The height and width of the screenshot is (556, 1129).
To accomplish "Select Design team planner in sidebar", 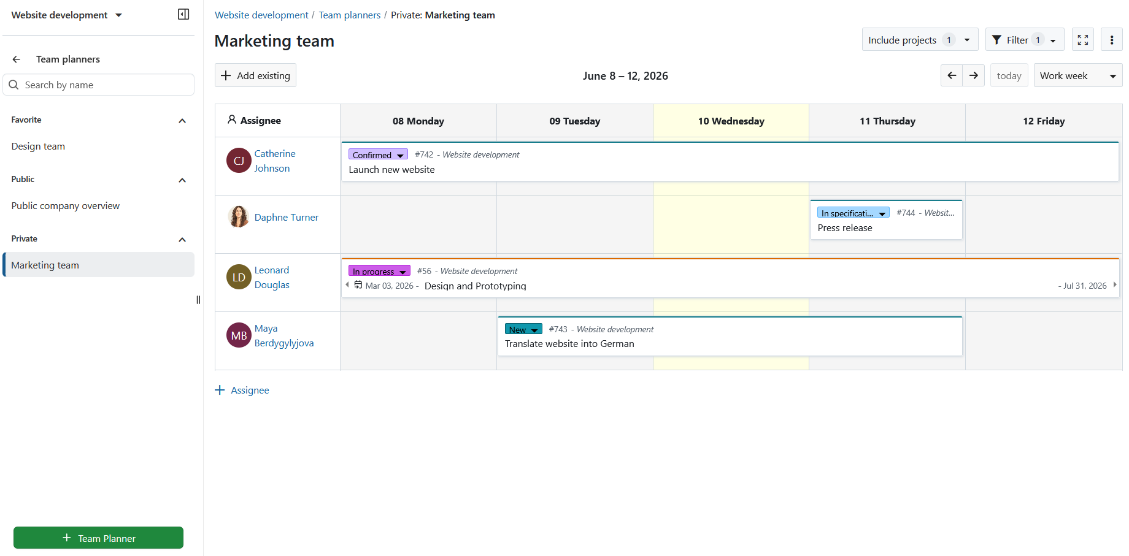I will click(38, 147).
